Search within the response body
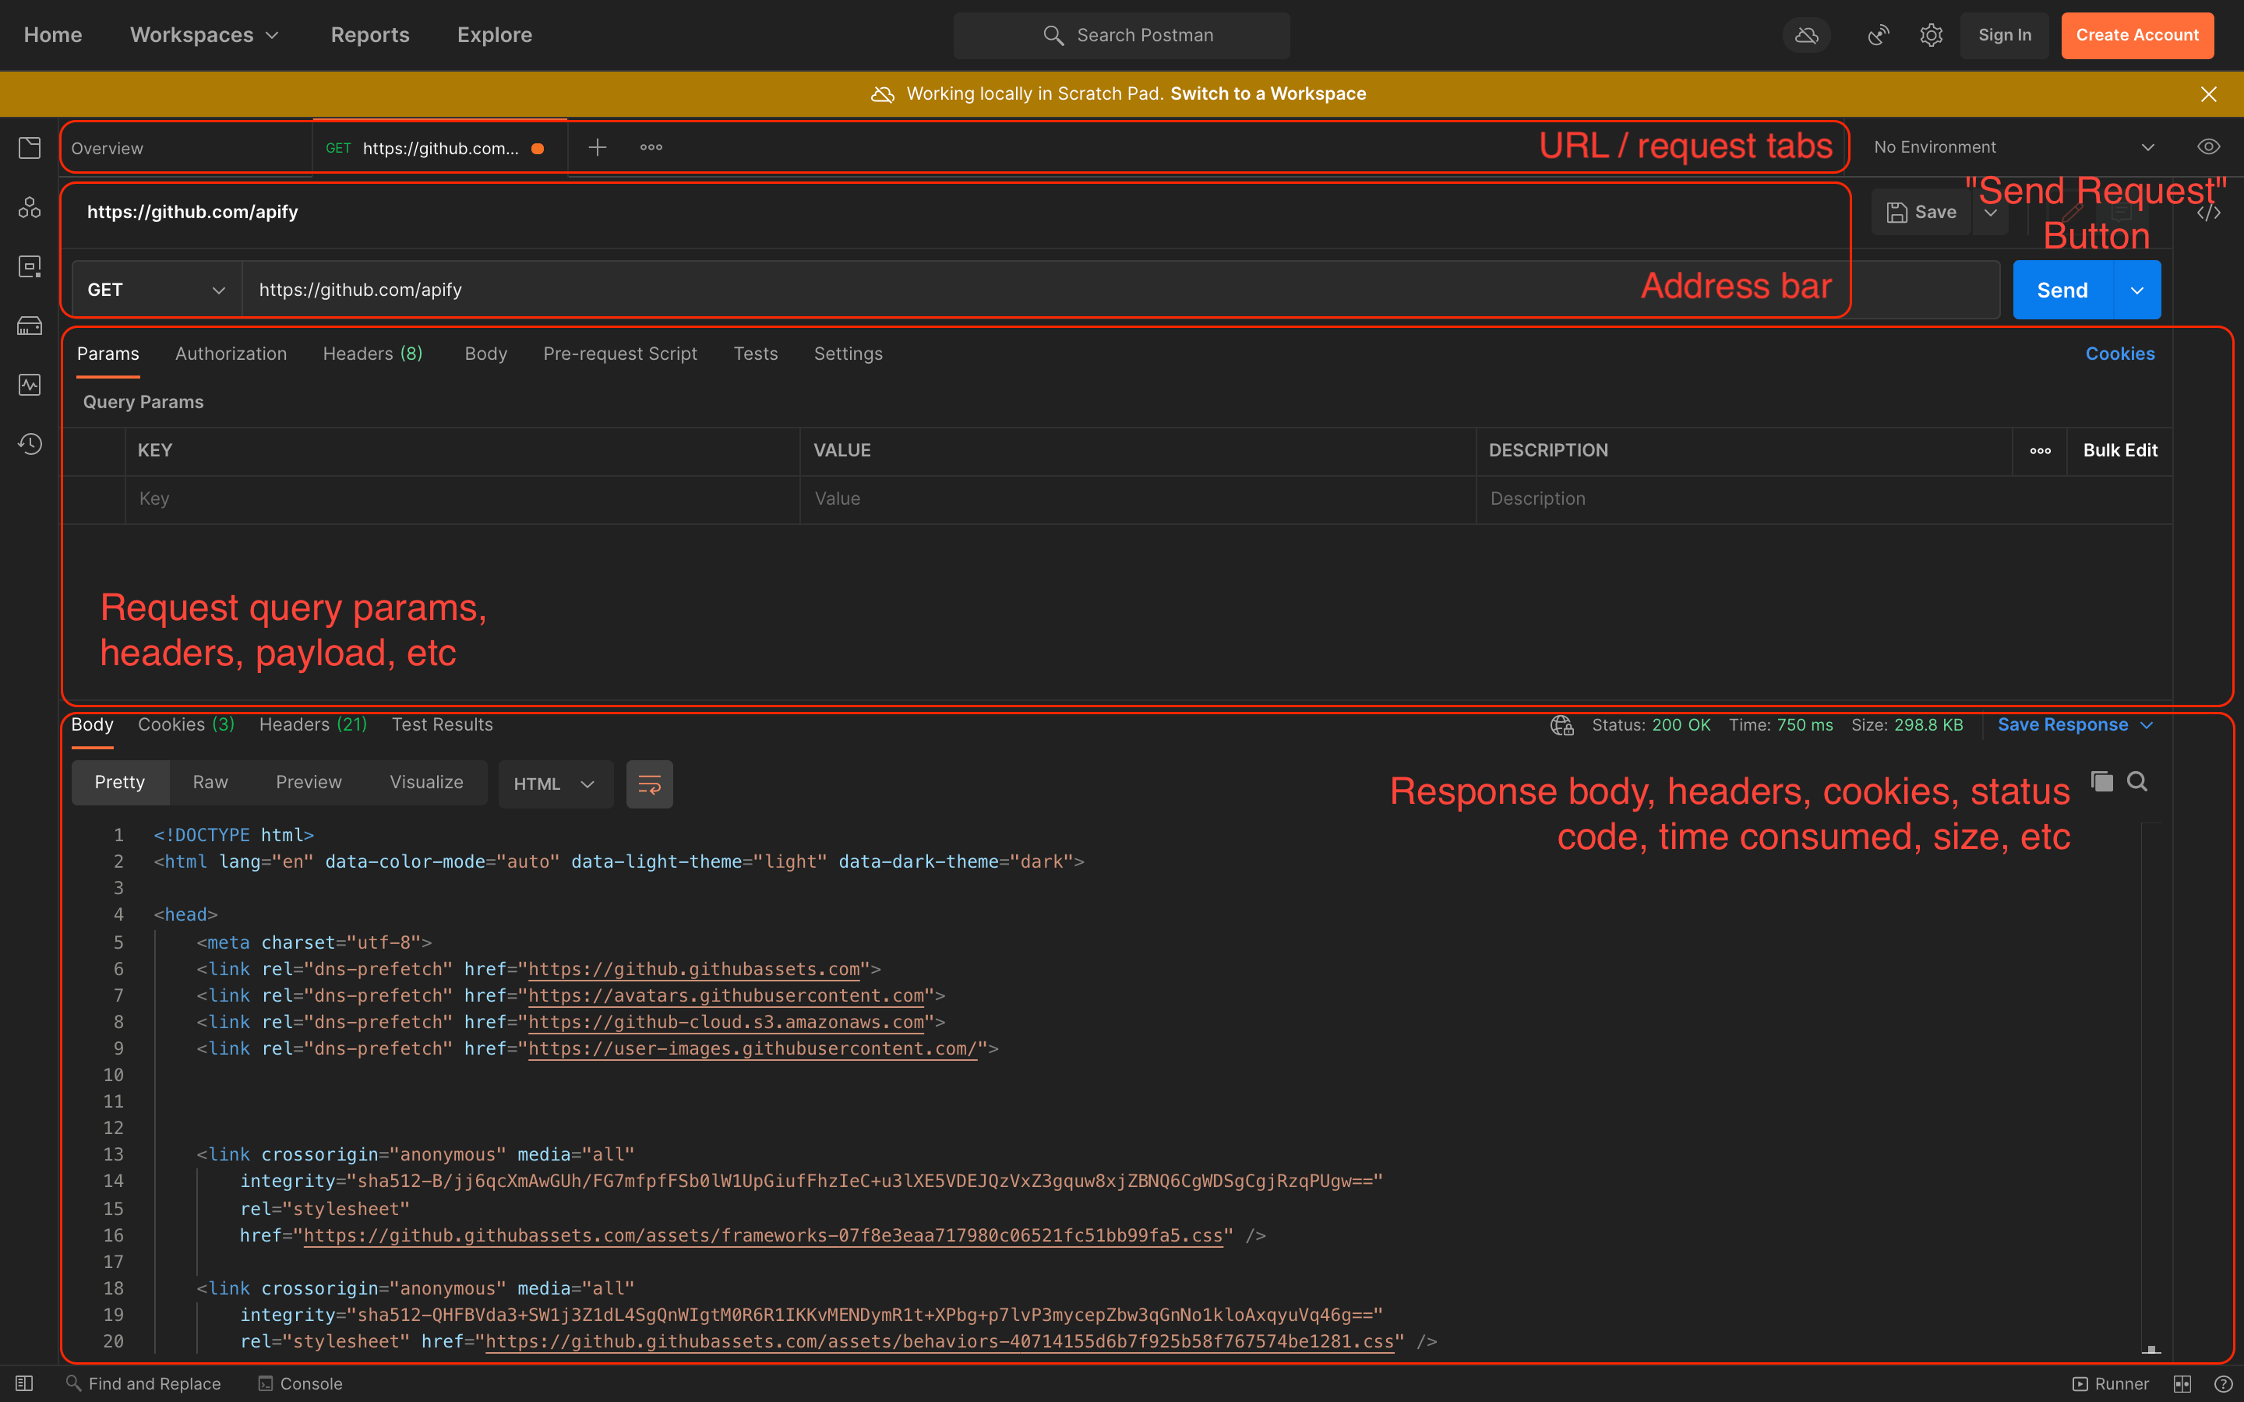This screenshot has height=1402, width=2244. [2137, 782]
